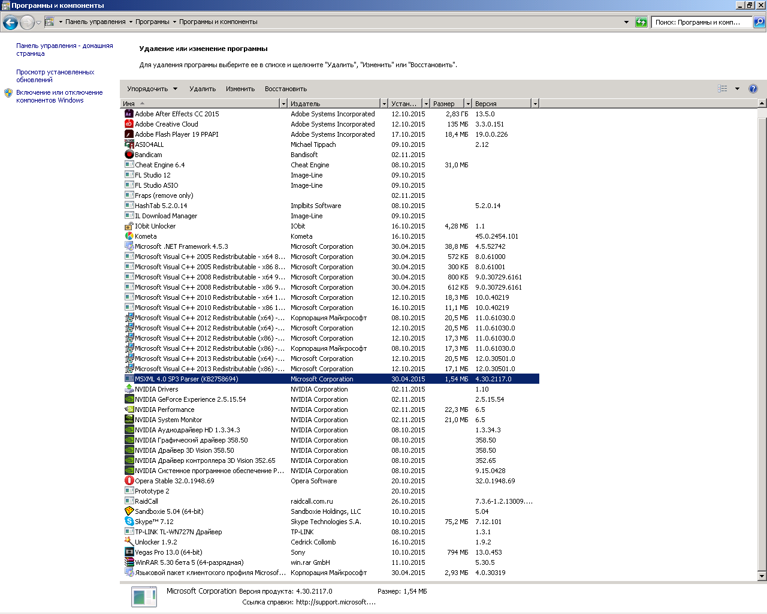The width and height of the screenshot is (767, 614).
Task: Click the Skype 7.12 icon
Action: pos(129,522)
